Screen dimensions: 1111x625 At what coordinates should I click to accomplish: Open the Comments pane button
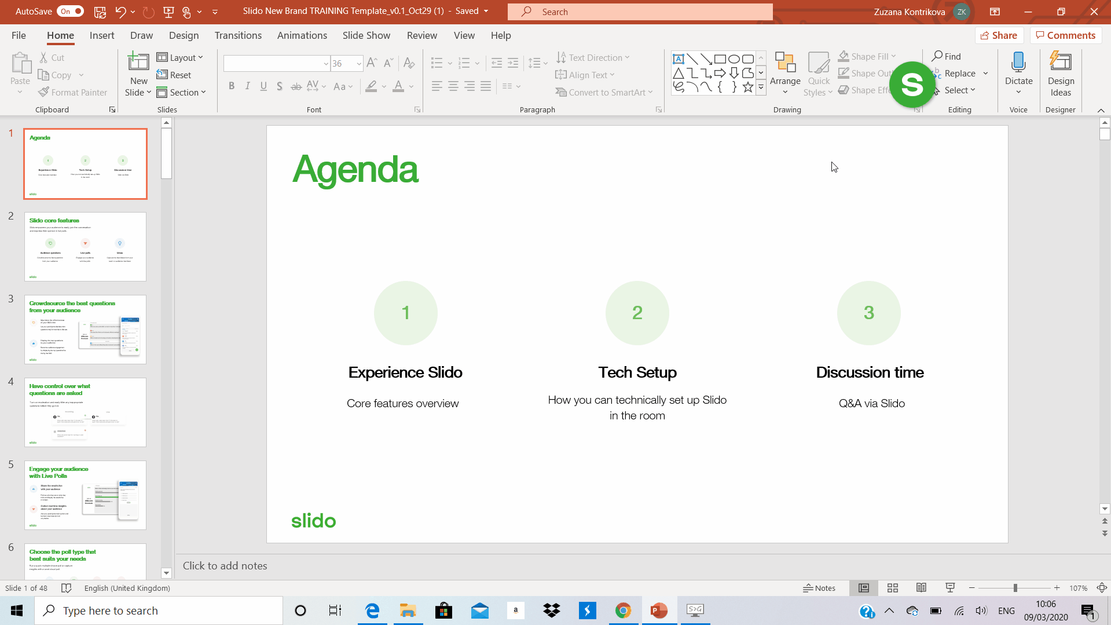point(1066,35)
